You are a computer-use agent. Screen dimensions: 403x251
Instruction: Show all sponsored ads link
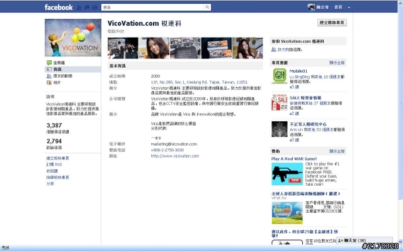point(337,151)
